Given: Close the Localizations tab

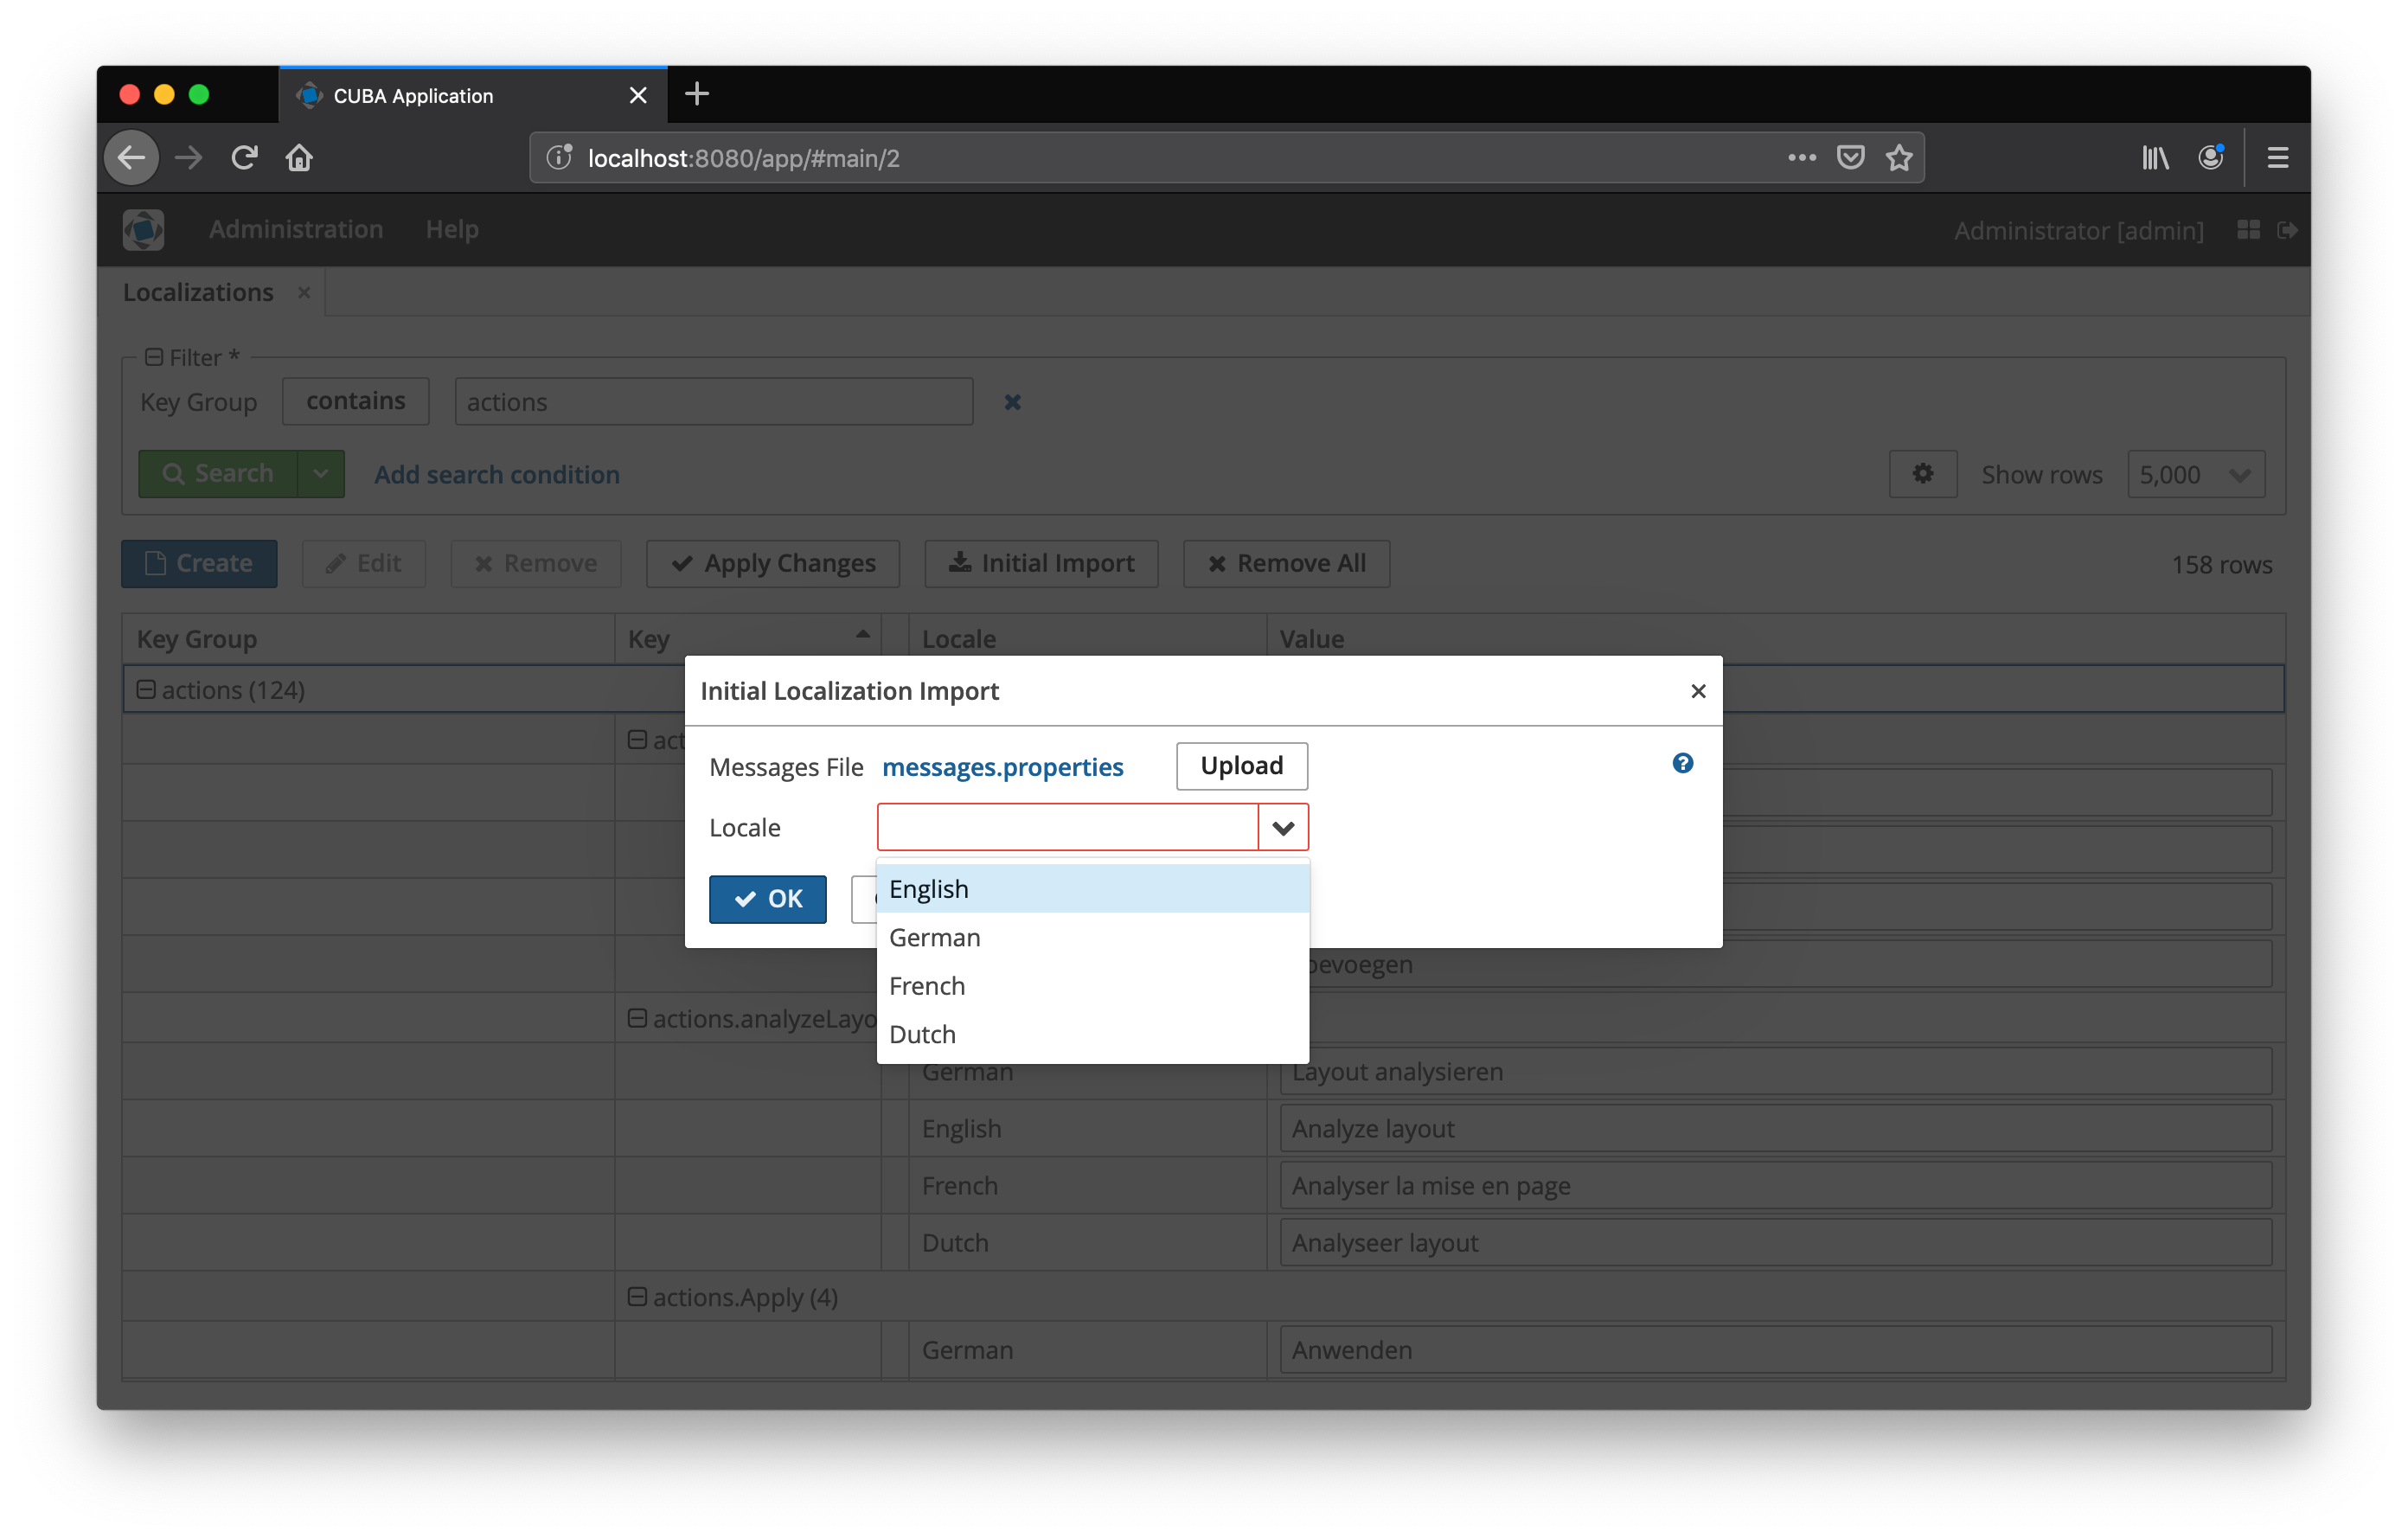Looking at the screenshot, I should pos(304,292).
